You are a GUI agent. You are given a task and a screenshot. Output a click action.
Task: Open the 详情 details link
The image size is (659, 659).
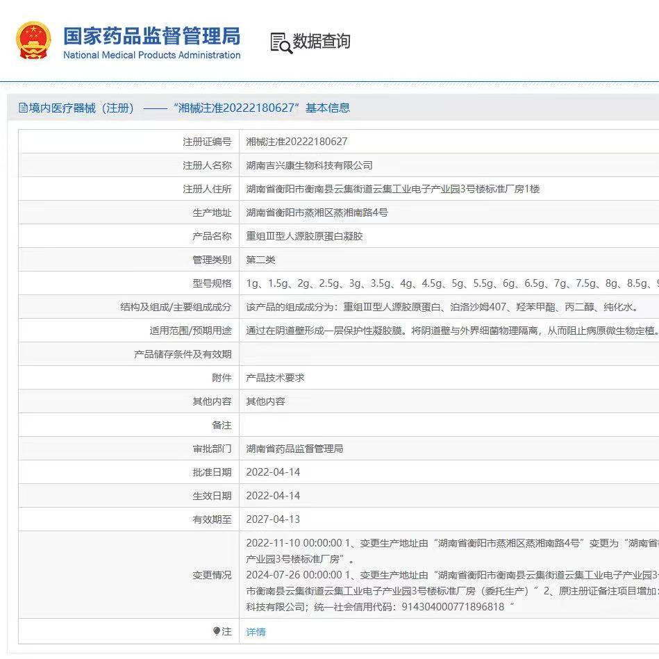pos(256,632)
